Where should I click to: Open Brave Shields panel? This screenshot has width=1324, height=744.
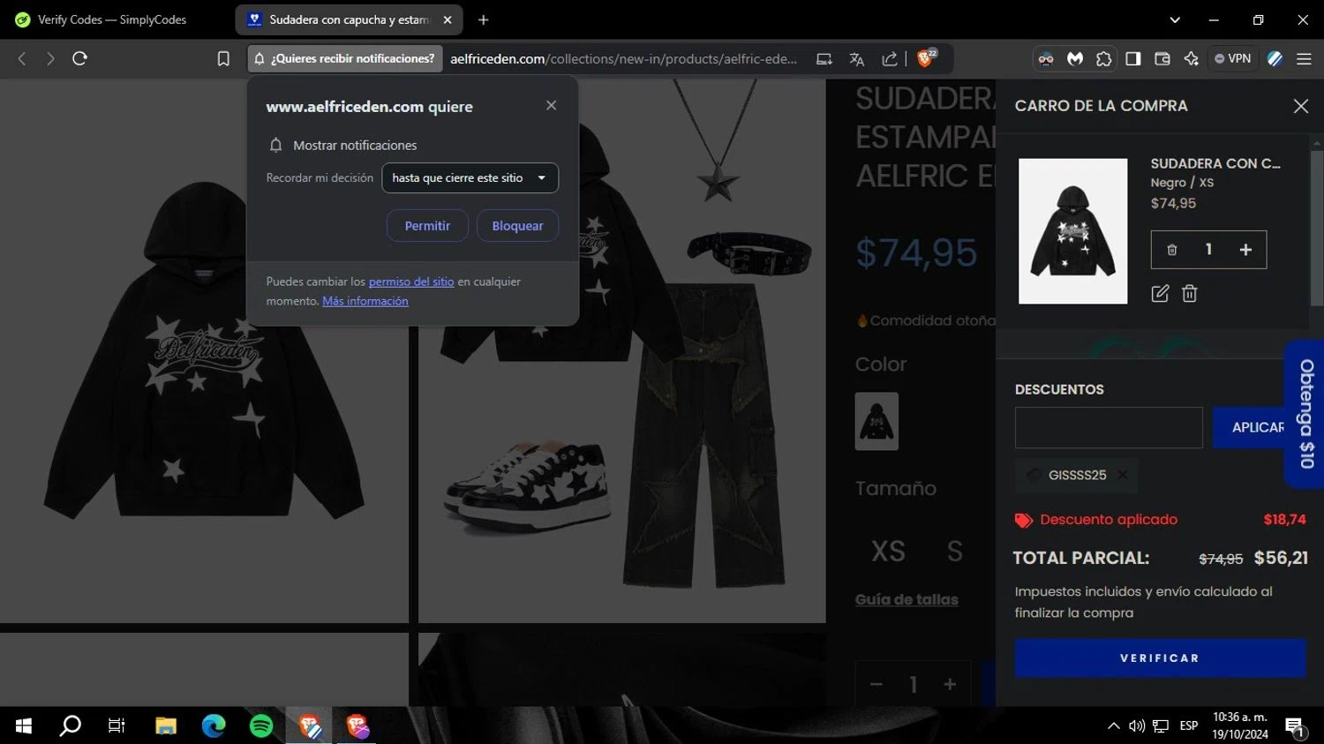[926, 58]
